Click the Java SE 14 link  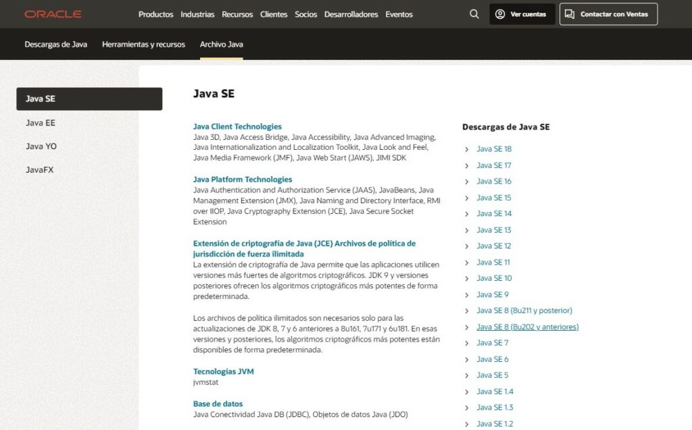494,213
